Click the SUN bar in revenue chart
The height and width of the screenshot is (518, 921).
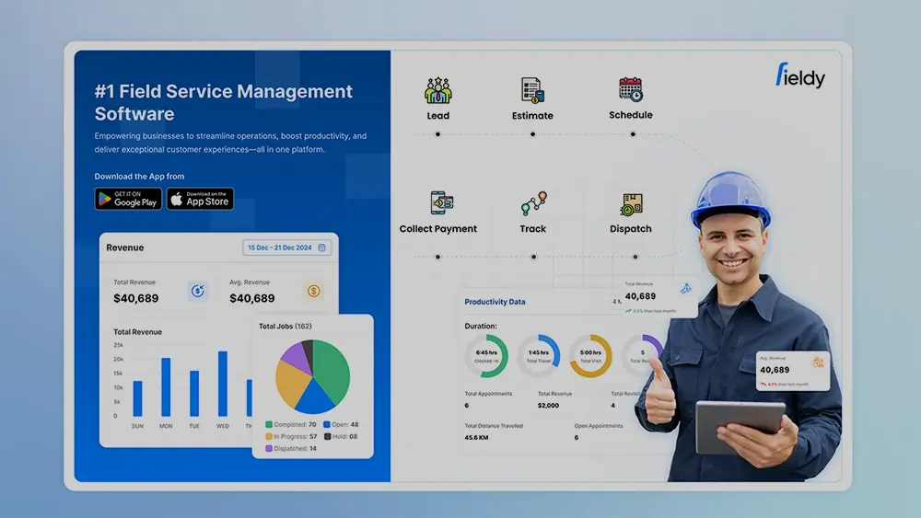tap(137, 398)
